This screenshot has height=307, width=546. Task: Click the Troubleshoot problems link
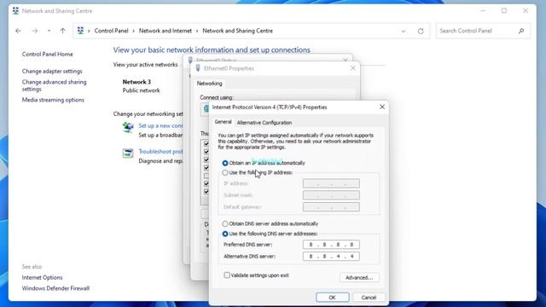160,152
